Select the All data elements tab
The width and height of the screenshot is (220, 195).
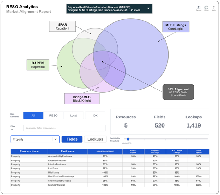coord(33,116)
